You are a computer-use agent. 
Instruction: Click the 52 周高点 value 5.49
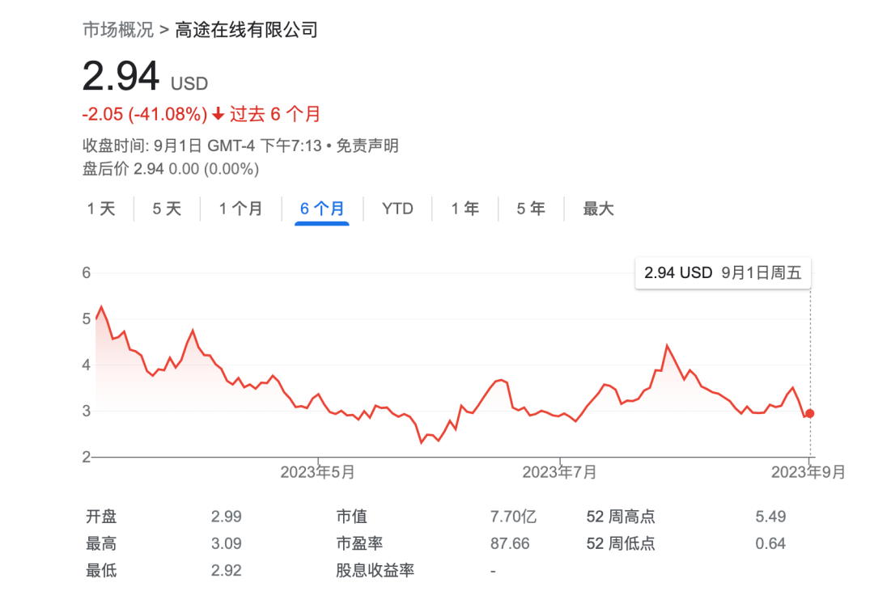click(770, 517)
